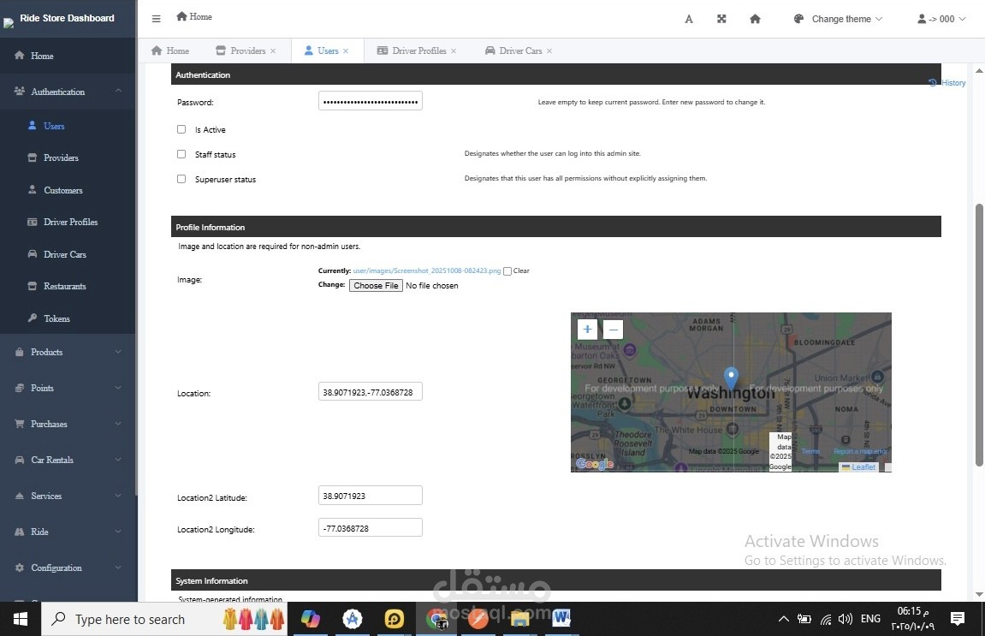Open the current image file link
This screenshot has height=636, width=985.
[426, 270]
